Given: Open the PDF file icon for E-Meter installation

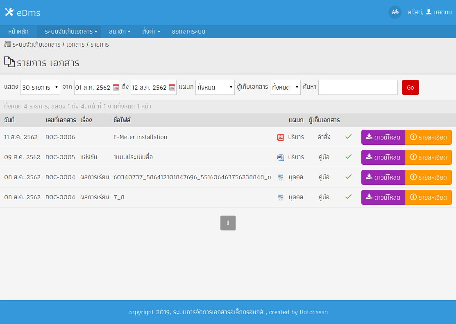Looking at the screenshot, I should (x=280, y=137).
